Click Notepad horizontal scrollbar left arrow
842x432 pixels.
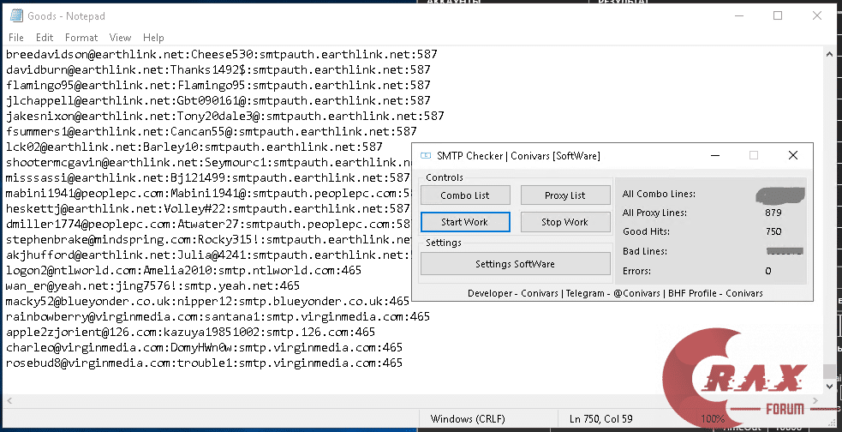pyautogui.click(x=9, y=400)
